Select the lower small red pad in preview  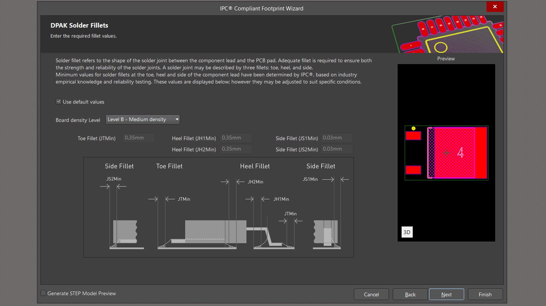(413, 170)
